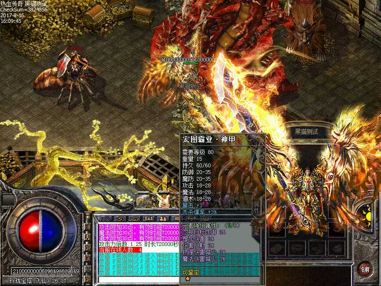Click the 攻击附加30点 chat message

139,227
